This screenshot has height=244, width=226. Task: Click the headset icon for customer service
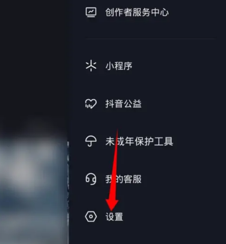(91, 179)
